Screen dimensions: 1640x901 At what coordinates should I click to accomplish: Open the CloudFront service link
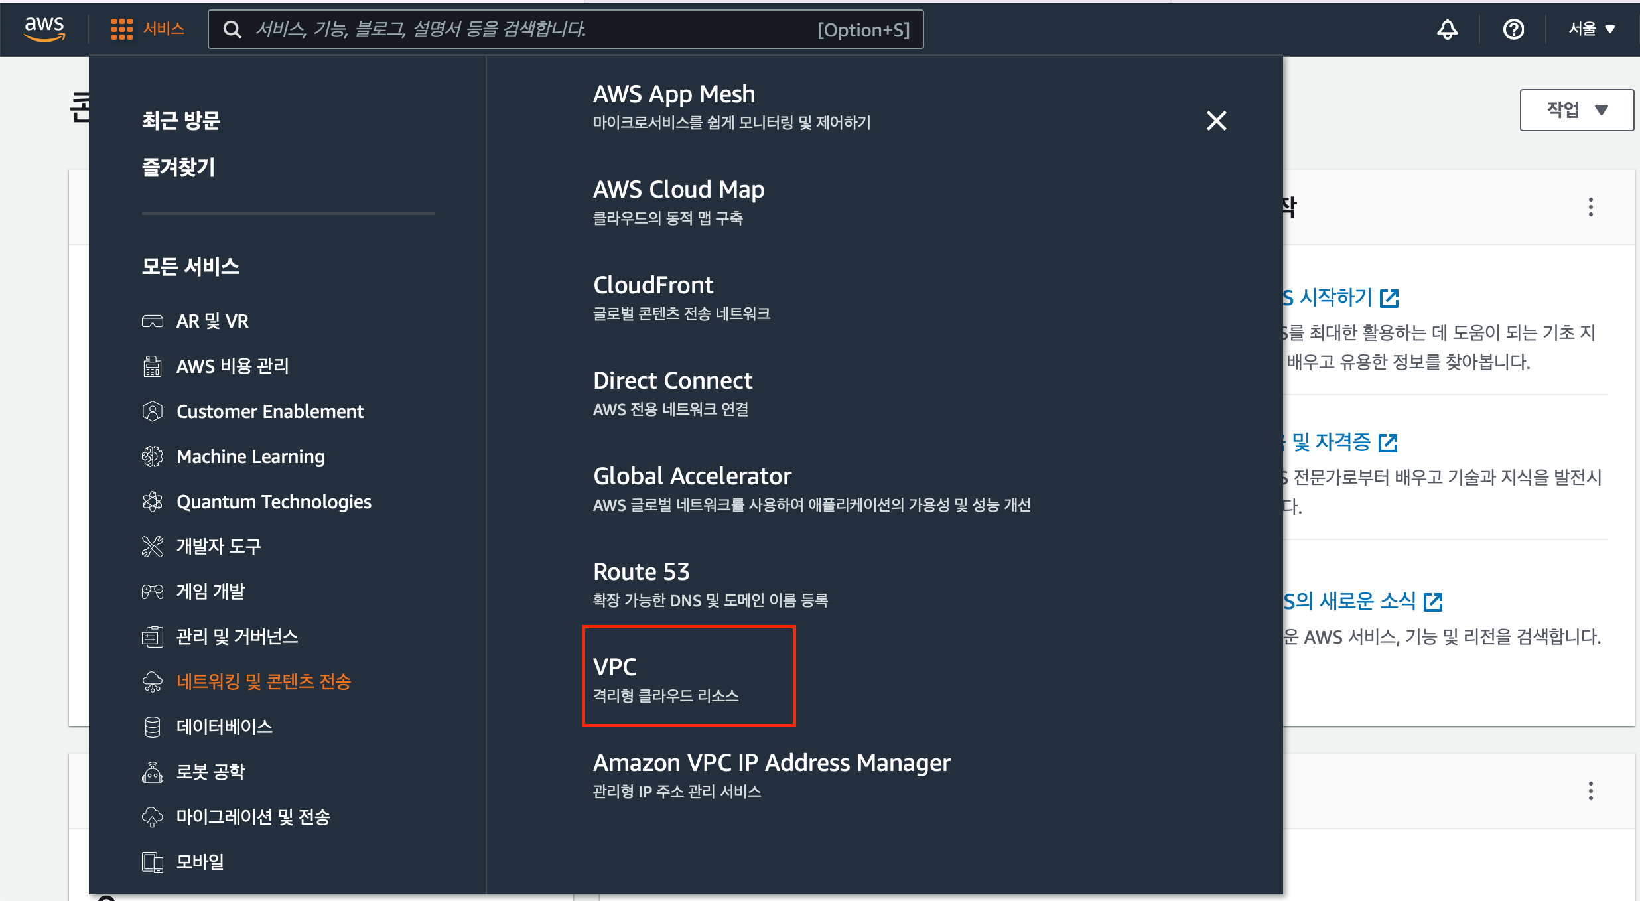point(653,285)
